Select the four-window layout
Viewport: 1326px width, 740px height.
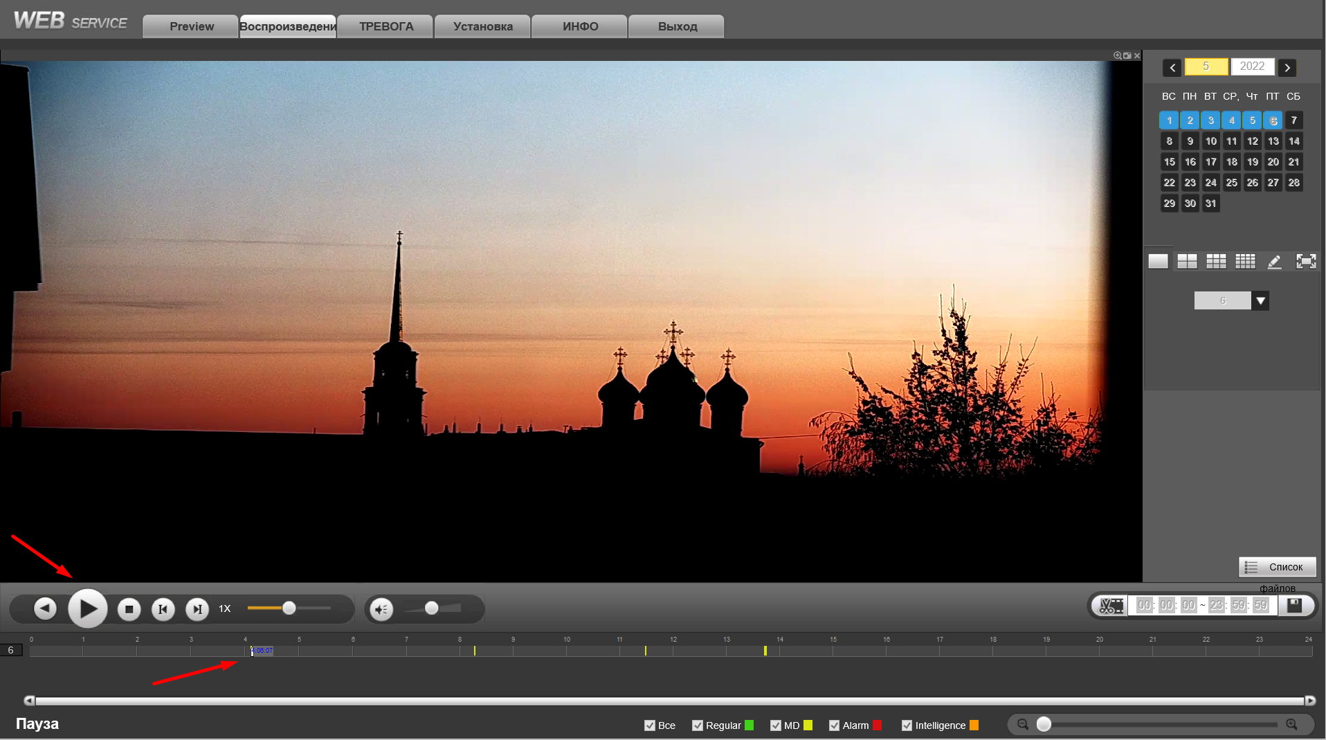point(1187,261)
